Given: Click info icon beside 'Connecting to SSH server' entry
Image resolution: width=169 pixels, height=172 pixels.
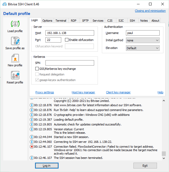Looking at the screenshot, I should point(32,142).
